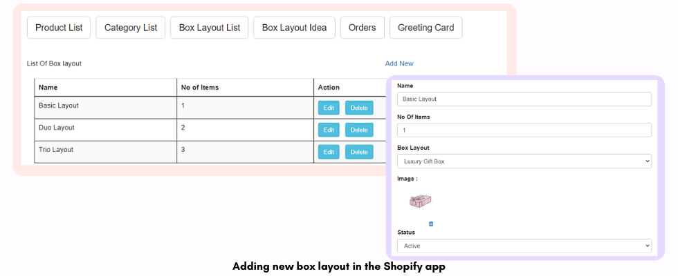Image resolution: width=678 pixels, height=276 pixels.
Task: Edit the Duo Layout row
Action: click(329, 130)
